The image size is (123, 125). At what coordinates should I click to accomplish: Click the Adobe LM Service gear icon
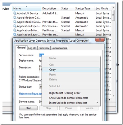15,13
